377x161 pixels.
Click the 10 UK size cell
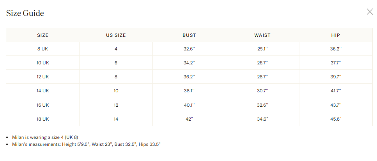(42, 63)
